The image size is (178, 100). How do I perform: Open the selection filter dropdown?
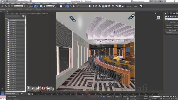pyautogui.click(x=17, y=6)
